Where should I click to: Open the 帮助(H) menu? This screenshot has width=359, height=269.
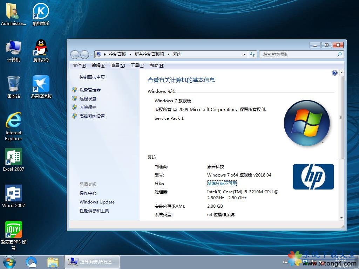157,65
